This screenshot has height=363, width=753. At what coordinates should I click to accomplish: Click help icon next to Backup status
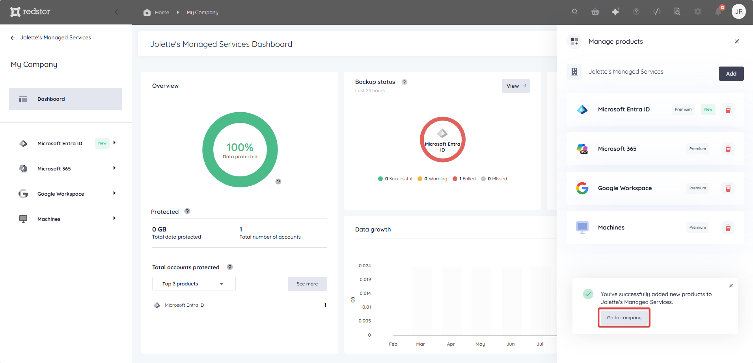pyautogui.click(x=404, y=82)
